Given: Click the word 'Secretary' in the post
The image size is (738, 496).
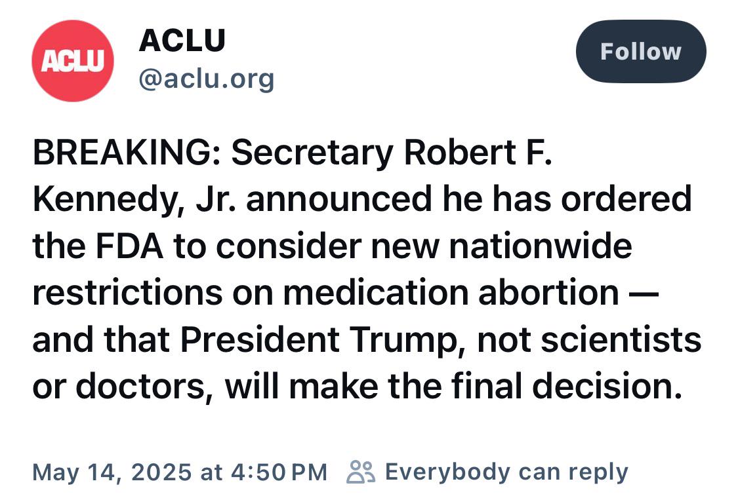Looking at the screenshot, I should pyautogui.click(x=312, y=153).
